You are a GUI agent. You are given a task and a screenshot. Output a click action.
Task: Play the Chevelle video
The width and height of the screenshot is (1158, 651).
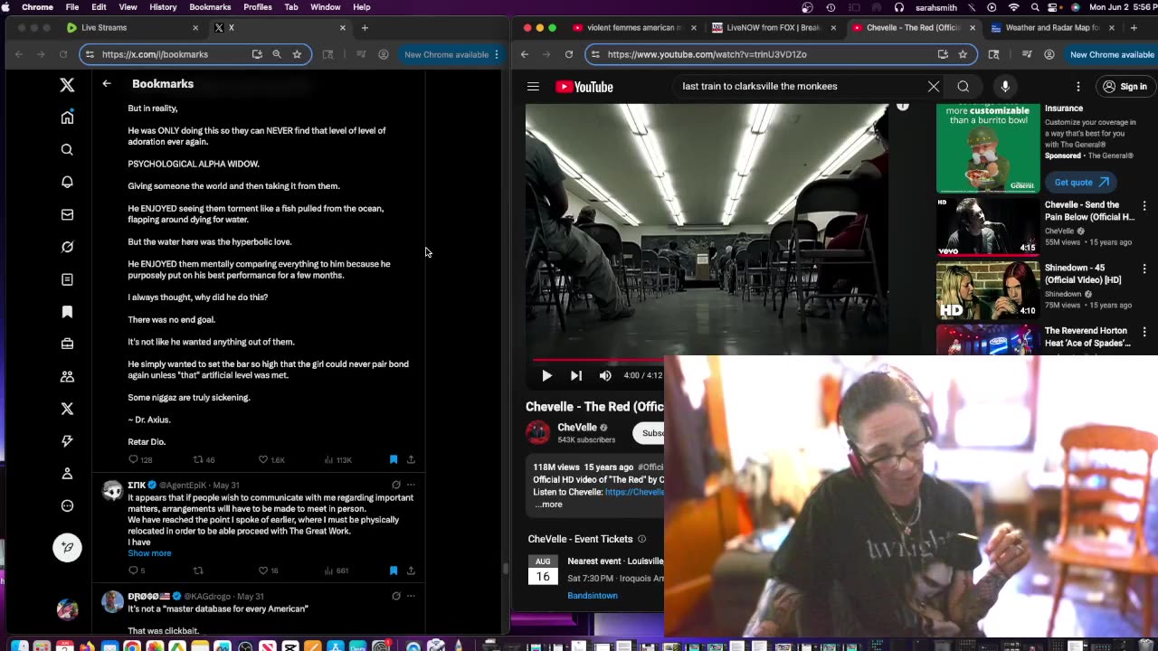click(547, 375)
